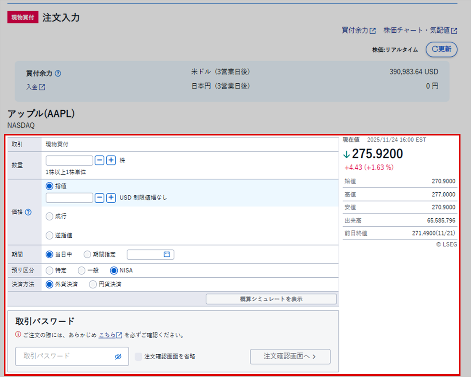Select 逆指値 stop order option

(x=50, y=236)
